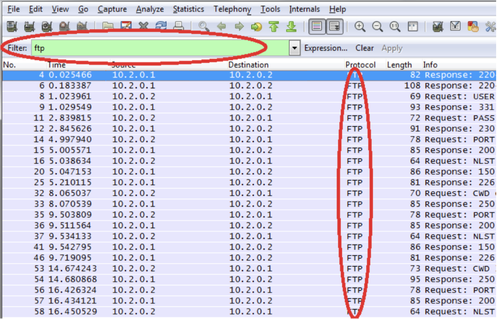Click the Zoom In magnifier icon
The height and width of the screenshot is (319, 498).
360,27
